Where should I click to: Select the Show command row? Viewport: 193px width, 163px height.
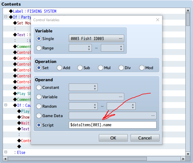(17, 117)
